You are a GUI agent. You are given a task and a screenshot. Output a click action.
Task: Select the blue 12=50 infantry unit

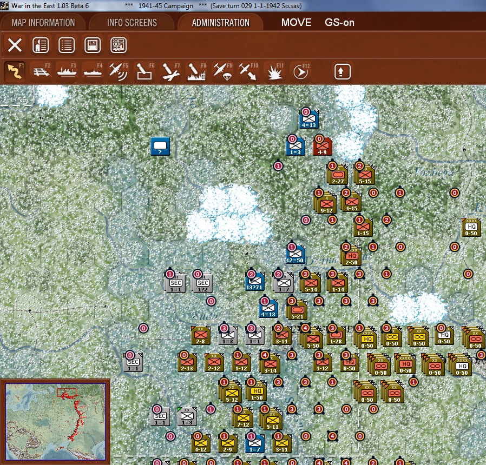(x=295, y=255)
